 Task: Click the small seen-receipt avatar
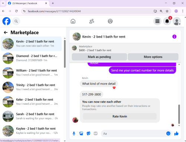[173, 125]
